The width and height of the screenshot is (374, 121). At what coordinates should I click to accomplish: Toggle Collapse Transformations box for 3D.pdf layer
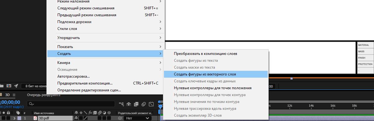[81, 119]
